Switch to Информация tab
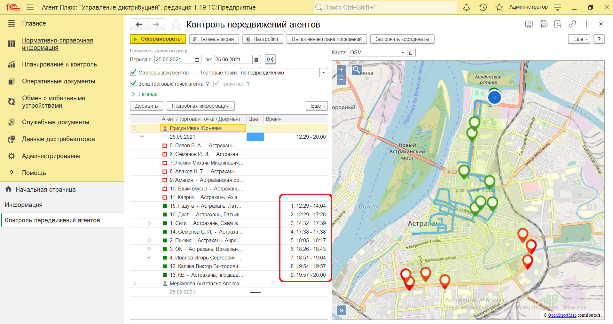This screenshot has height=324, width=613. pyautogui.click(x=62, y=205)
